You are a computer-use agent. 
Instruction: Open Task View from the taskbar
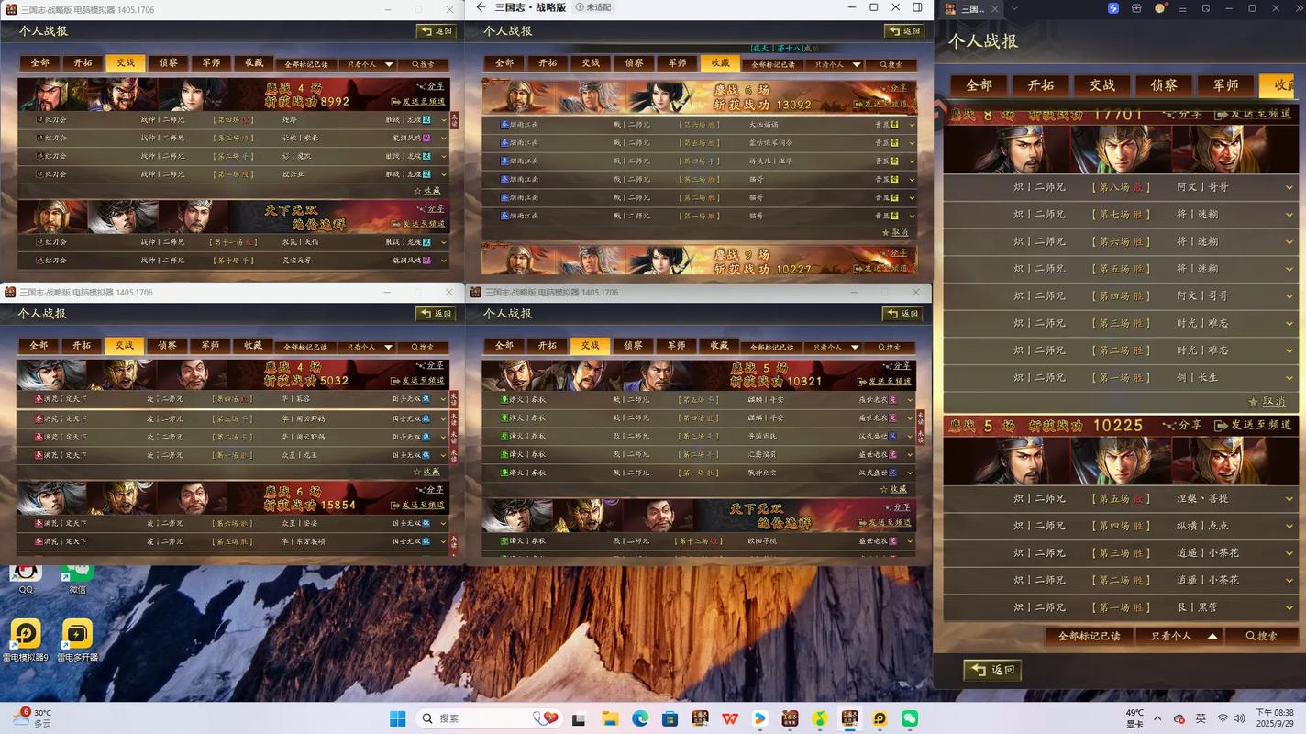pyautogui.click(x=579, y=718)
